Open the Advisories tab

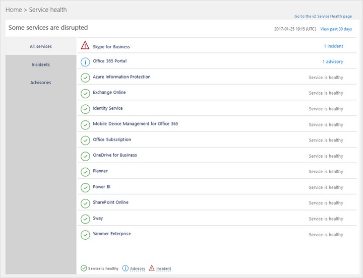[41, 83]
